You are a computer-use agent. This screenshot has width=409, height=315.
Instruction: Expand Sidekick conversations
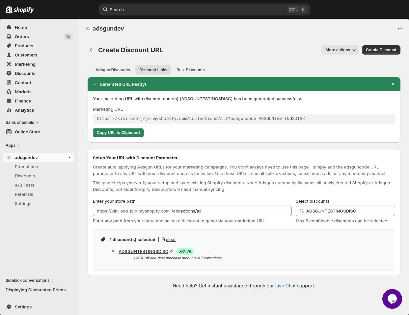click(x=30, y=281)
